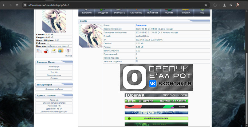Click the profile card icon in user panel
This screenshot has height=127, width=248.
[x=39, y=51]
